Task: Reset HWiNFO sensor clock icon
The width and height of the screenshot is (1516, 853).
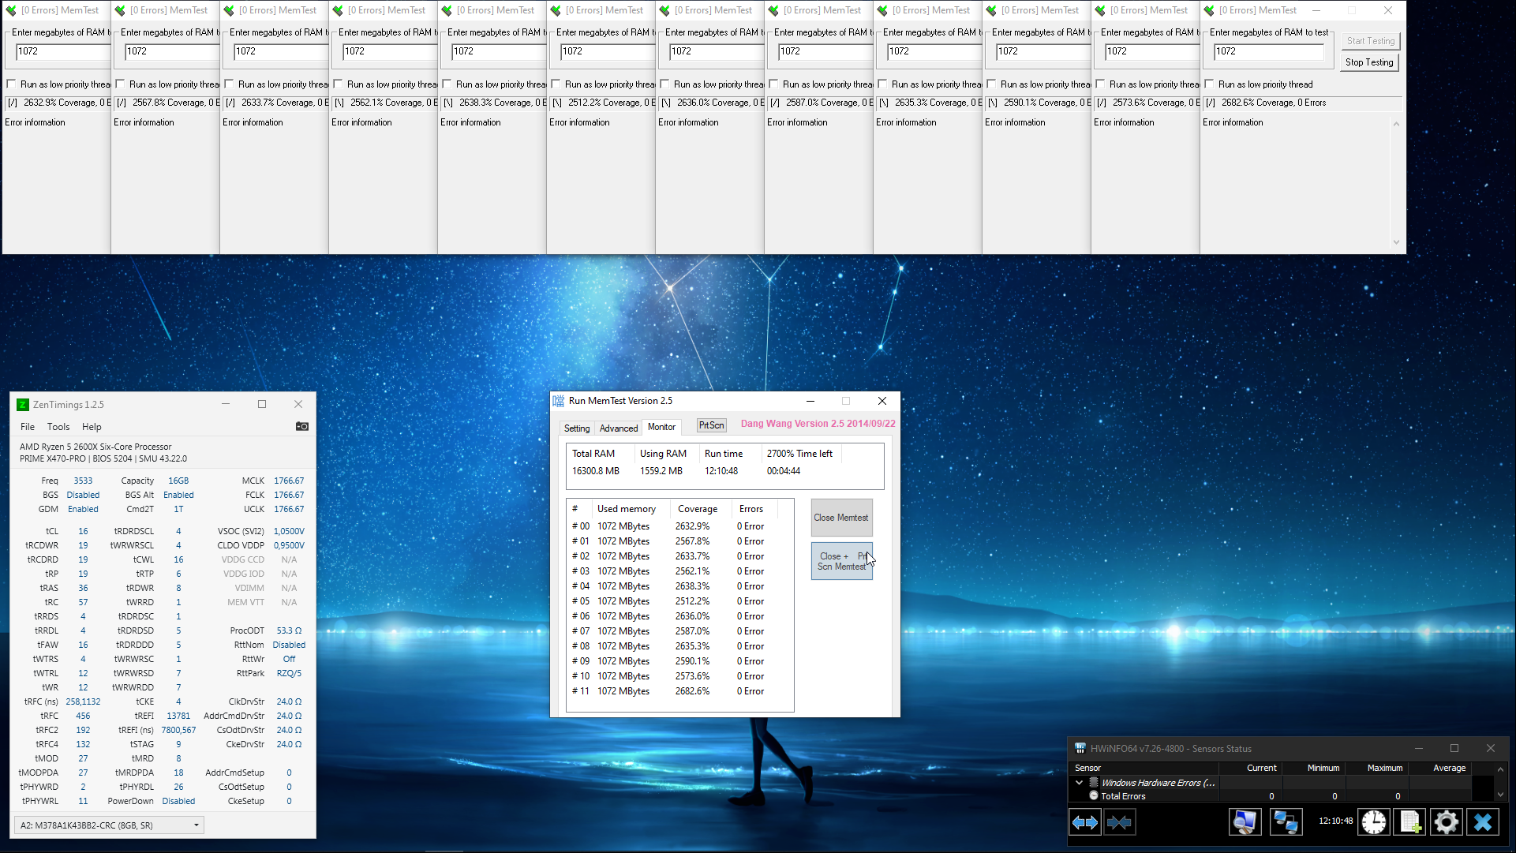Action: tap(1374, 822)
